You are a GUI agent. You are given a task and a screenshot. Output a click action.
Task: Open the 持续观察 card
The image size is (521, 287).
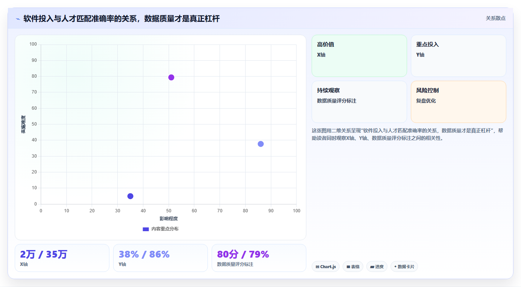tap(359, 102)
